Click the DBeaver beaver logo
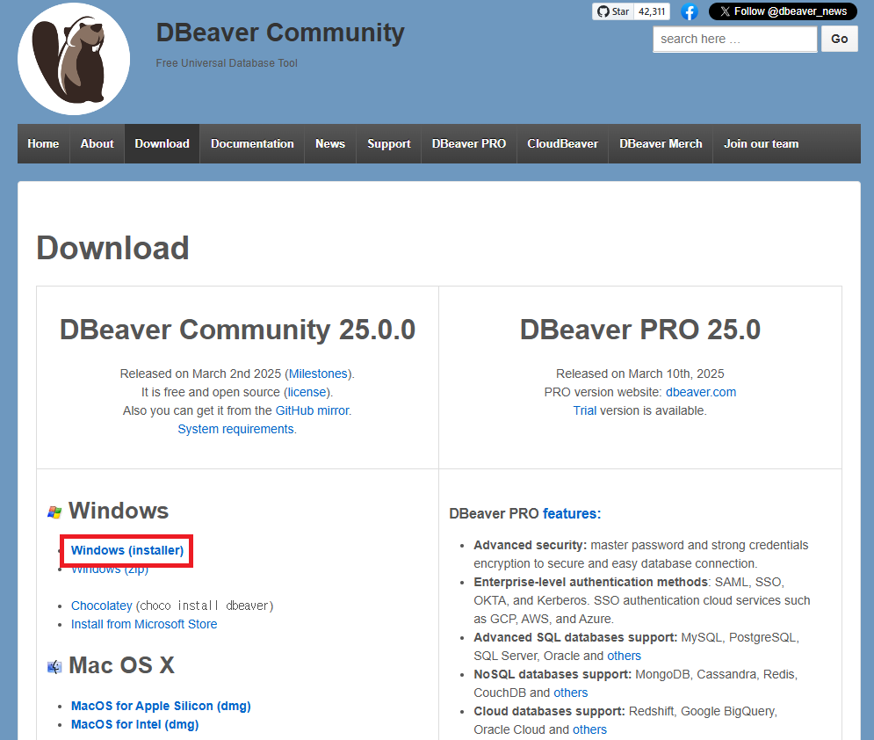Viewport: 874px width, 740px height. [x=74, y=59]
